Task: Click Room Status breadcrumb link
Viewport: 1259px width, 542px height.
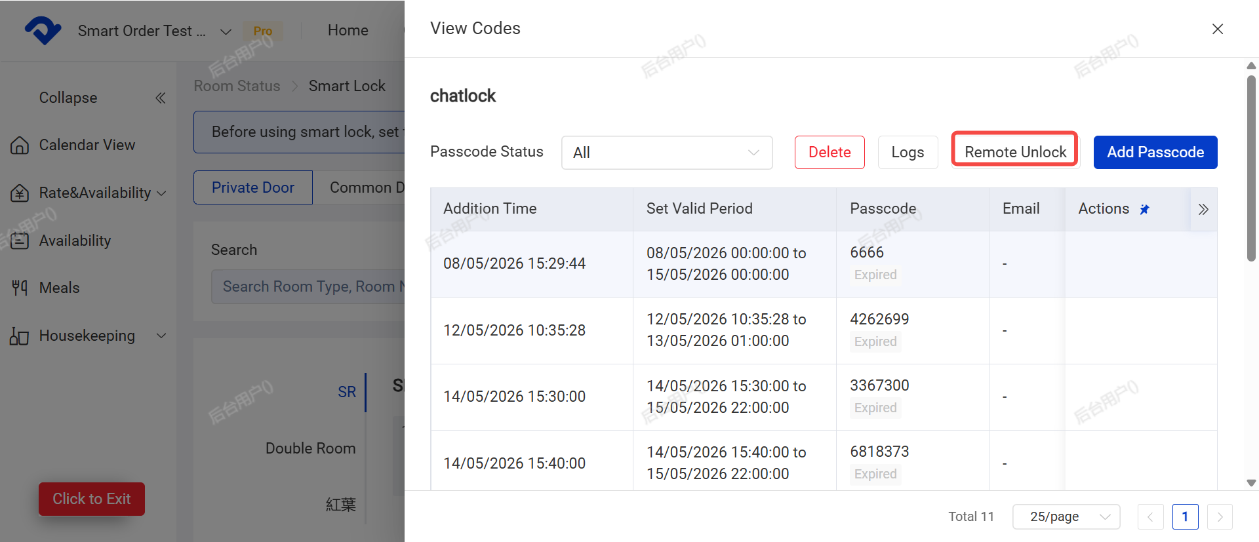Action: pos(237,86)
